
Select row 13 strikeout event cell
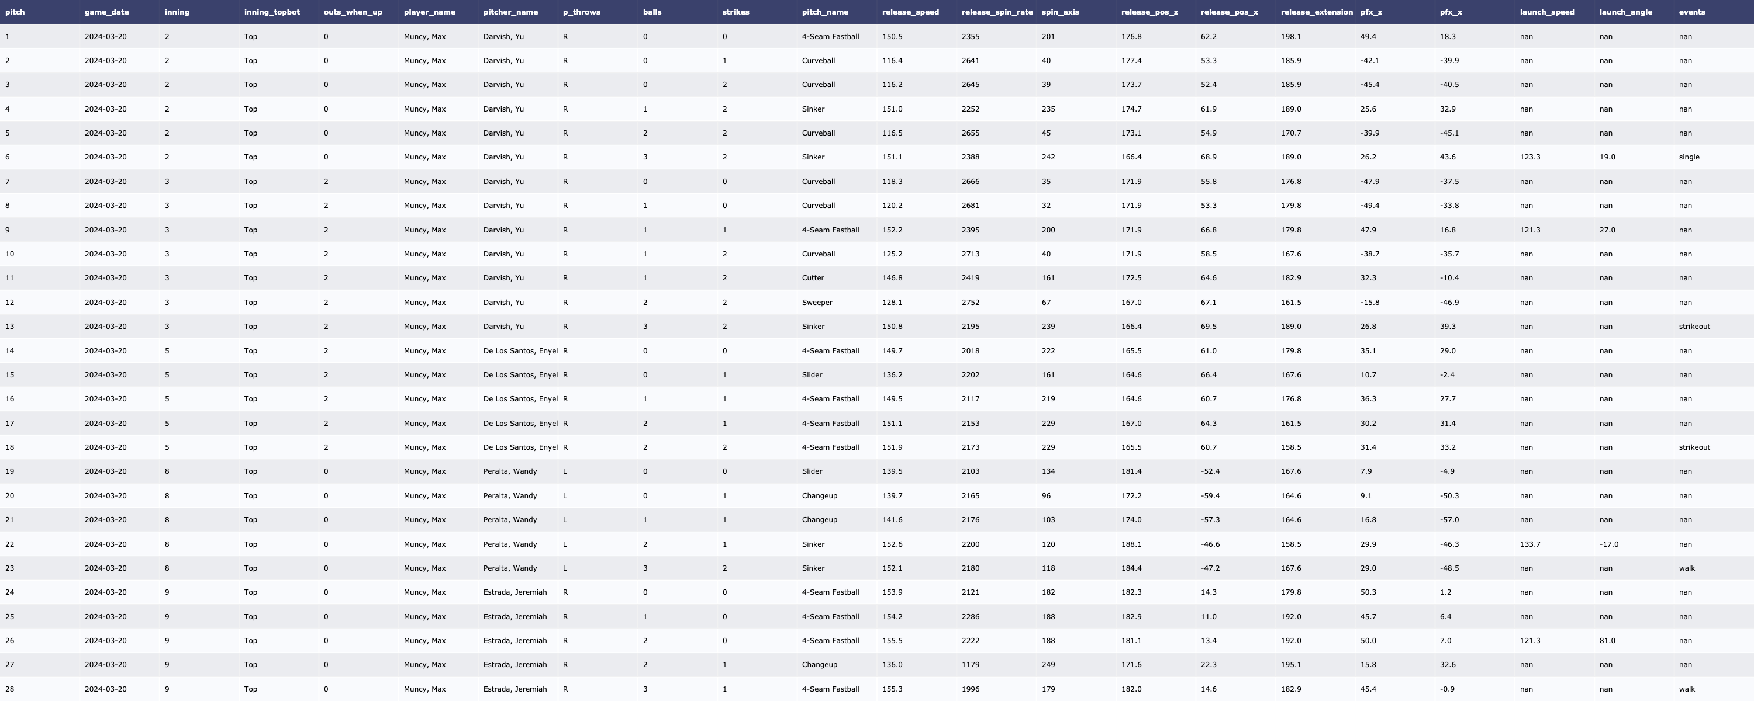(x=1694, y=327)
